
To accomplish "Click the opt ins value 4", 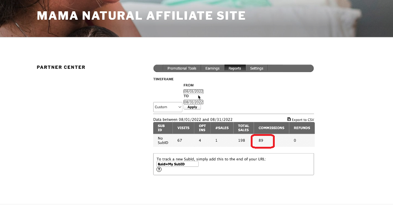I will (x=200, y=141).
